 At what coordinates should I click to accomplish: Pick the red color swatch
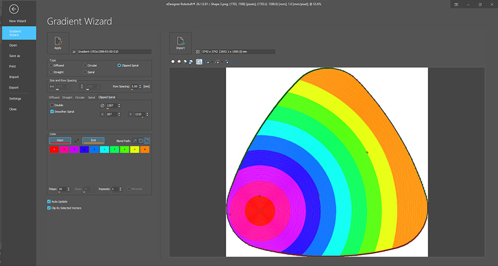(x=54, y=150)
